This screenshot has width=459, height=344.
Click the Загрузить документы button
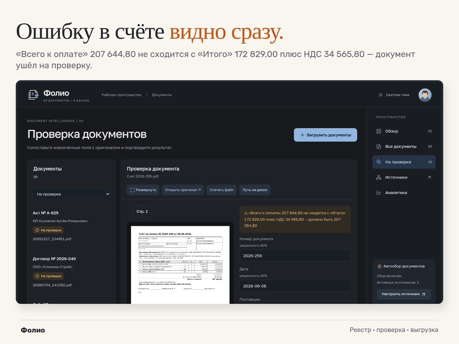325,135
